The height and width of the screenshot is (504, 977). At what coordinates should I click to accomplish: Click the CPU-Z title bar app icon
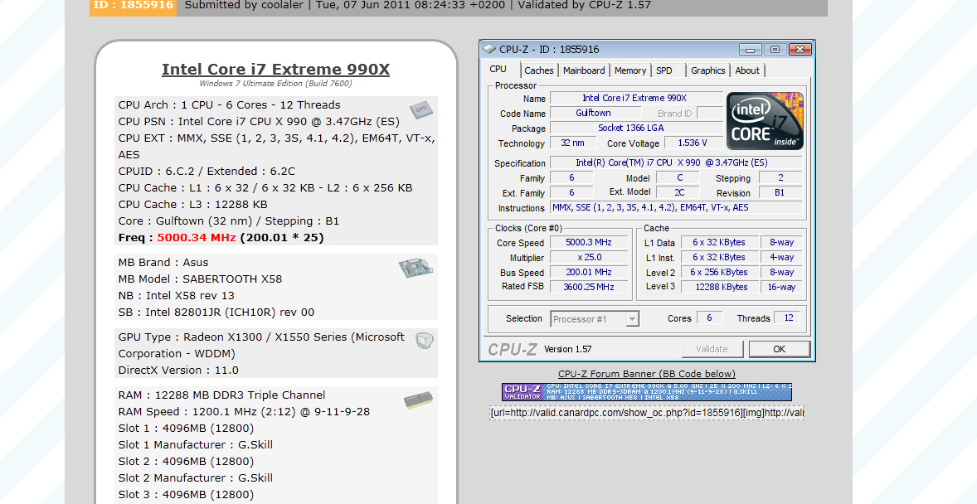(490, 49)
